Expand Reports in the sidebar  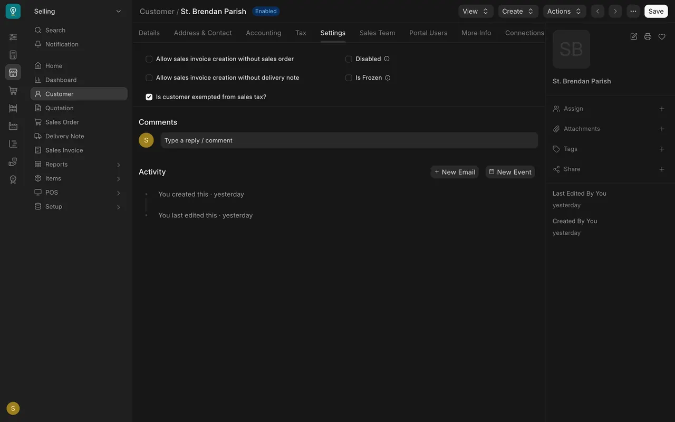click(x=79, y=165)
